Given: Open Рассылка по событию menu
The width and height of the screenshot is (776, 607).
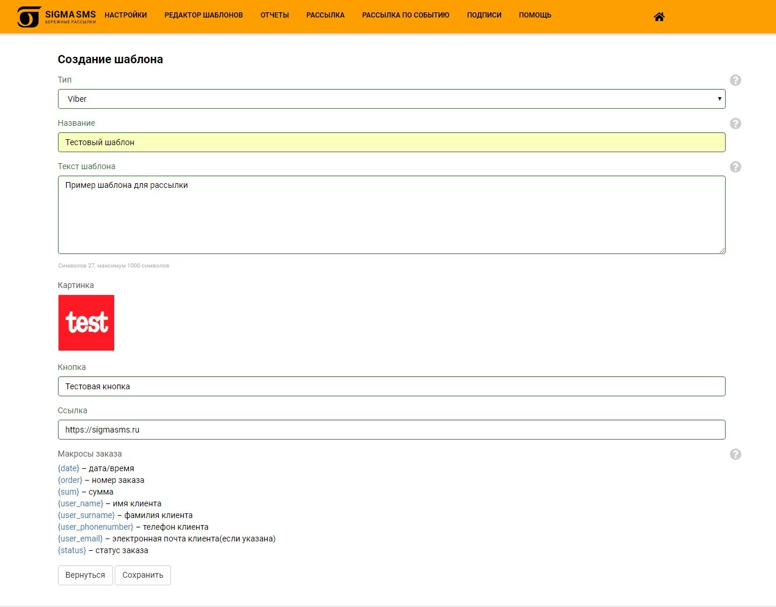Looking at the screenshot, I should 405,15.
